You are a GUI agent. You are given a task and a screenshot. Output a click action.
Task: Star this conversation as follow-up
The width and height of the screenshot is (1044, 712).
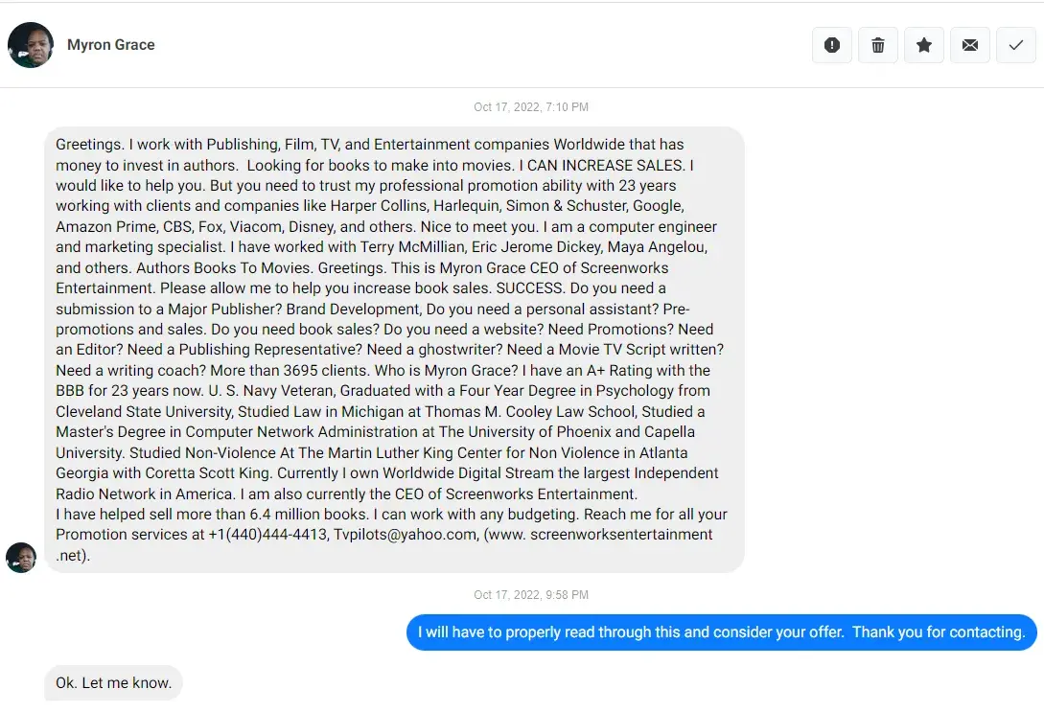pos(923,45)
